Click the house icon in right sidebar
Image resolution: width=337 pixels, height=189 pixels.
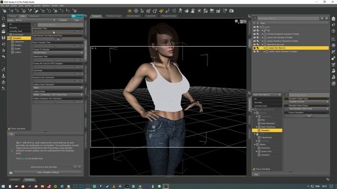(x=333, y=19)
